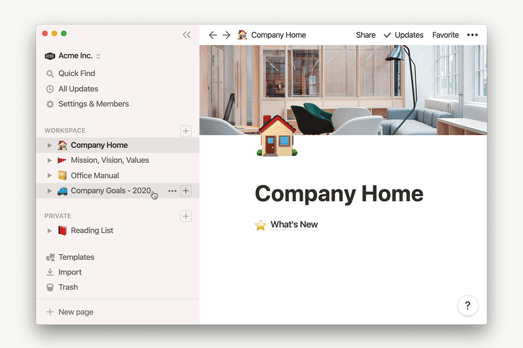Add a page to the Private section

tap(186, 216)
